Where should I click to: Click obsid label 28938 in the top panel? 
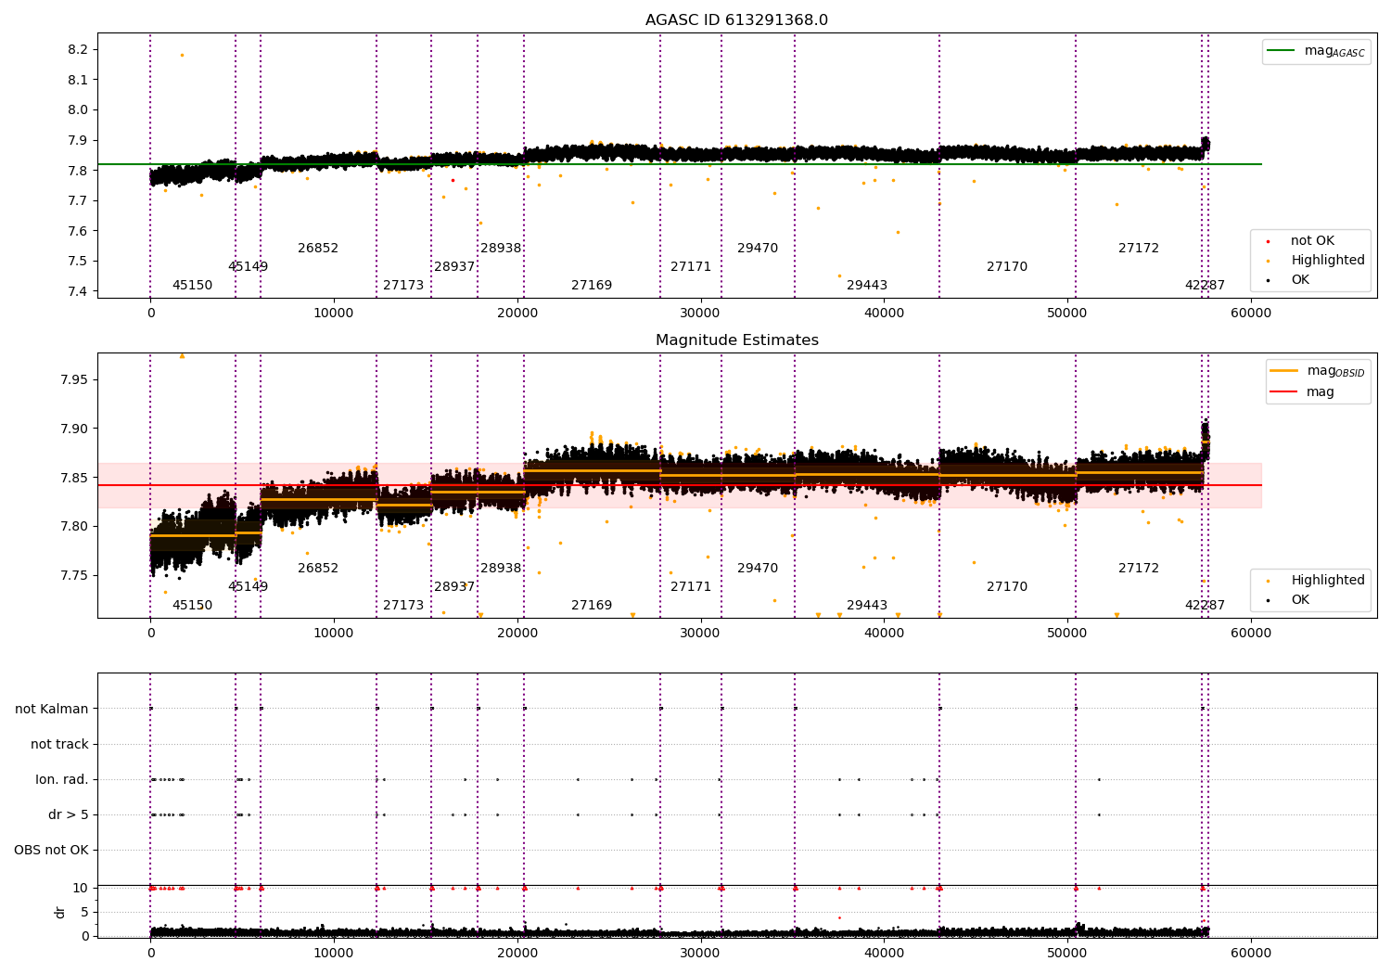(501, 249)
